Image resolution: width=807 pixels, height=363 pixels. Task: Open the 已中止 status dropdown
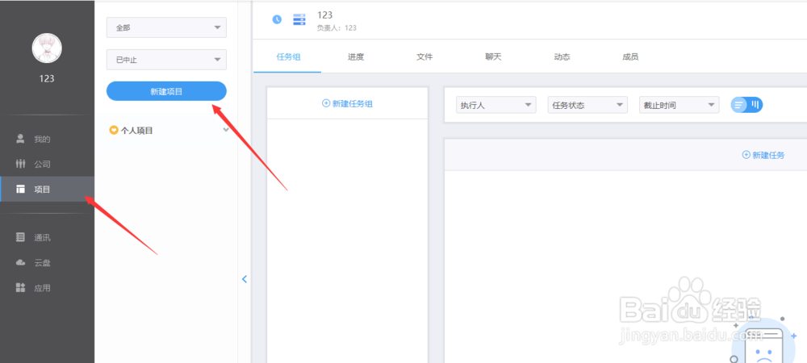pyautogui.click(x=166, y=60)
